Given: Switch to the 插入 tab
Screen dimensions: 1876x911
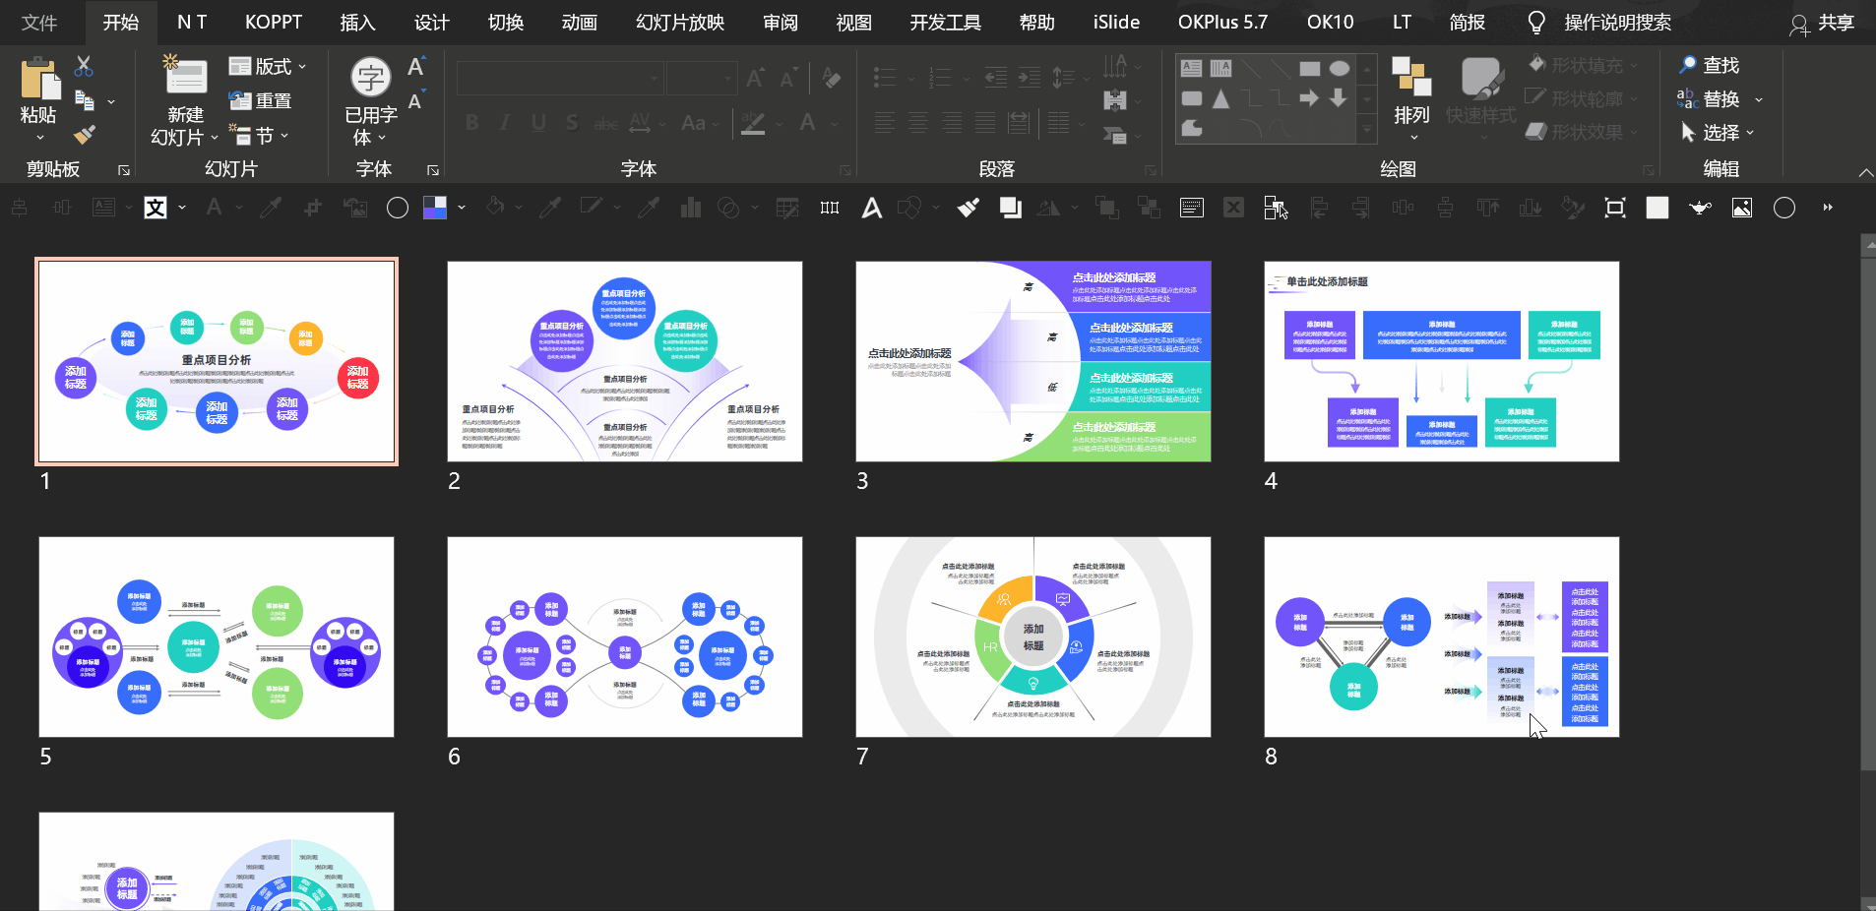Looking at the screenshot, I should tap(357, 23).
